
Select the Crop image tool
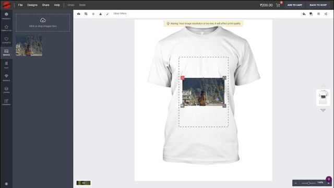pos(86,14)
